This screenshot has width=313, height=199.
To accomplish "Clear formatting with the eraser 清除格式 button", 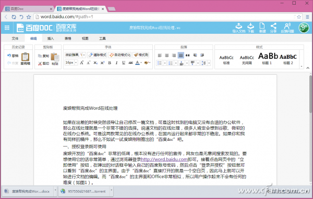I will [97, 55].
